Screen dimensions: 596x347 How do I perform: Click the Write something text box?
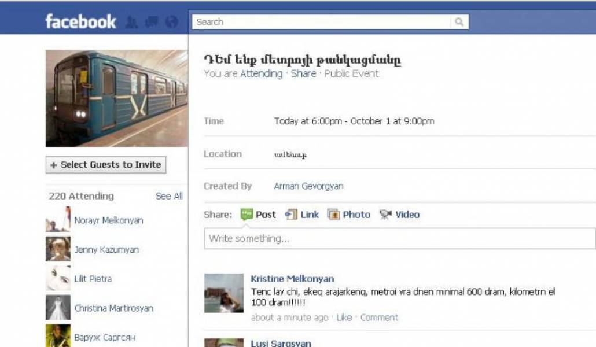(400, 239)
